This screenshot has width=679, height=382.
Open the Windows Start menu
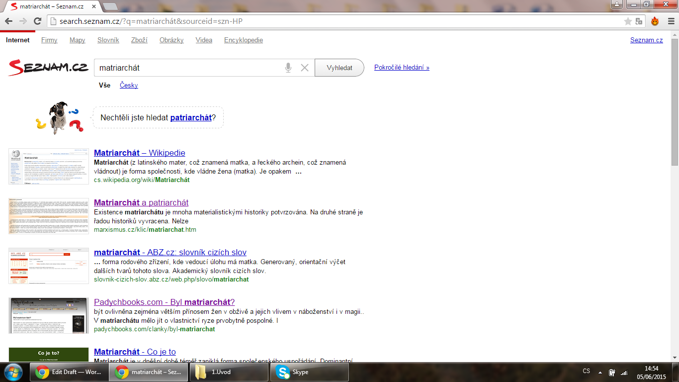click(13, 372)
